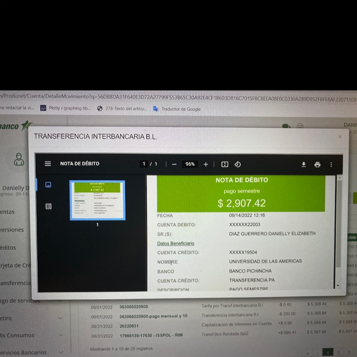This screenshot has height=357, width=357.
Task: Open the PDF viewer more actions menu
Action: 331,164
